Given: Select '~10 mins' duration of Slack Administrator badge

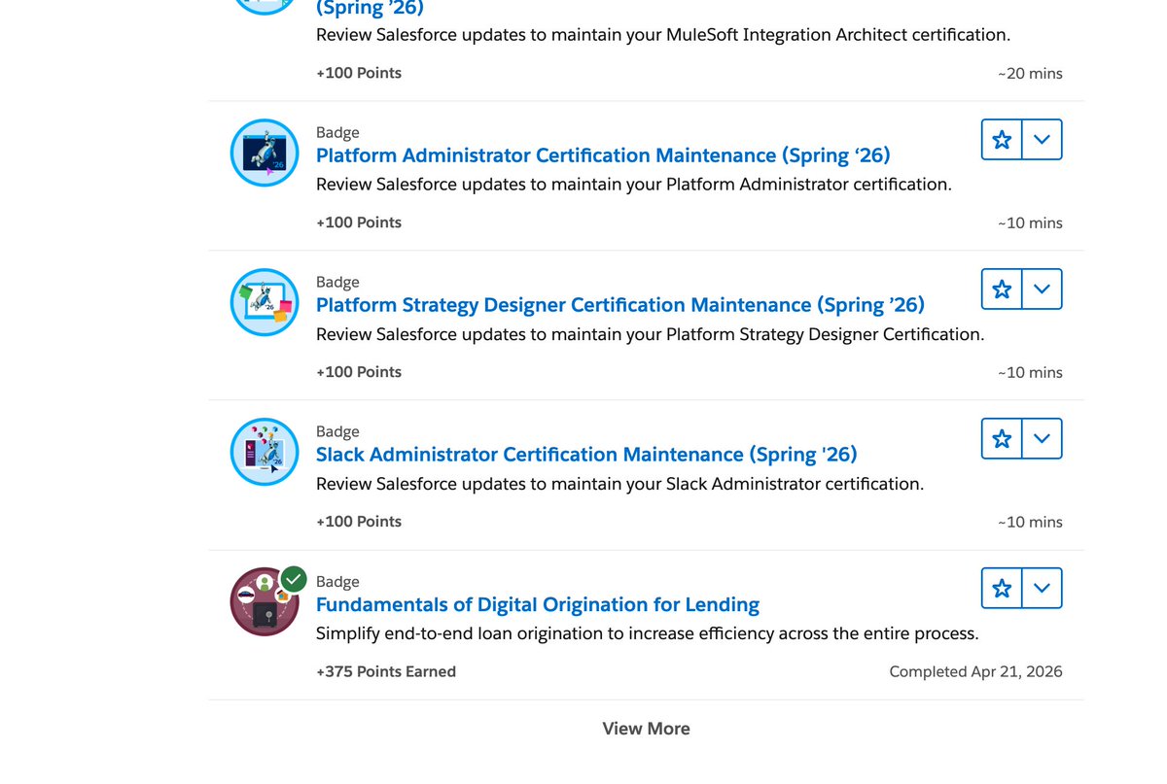Looking at the screenshot, I should (1030, 523).
